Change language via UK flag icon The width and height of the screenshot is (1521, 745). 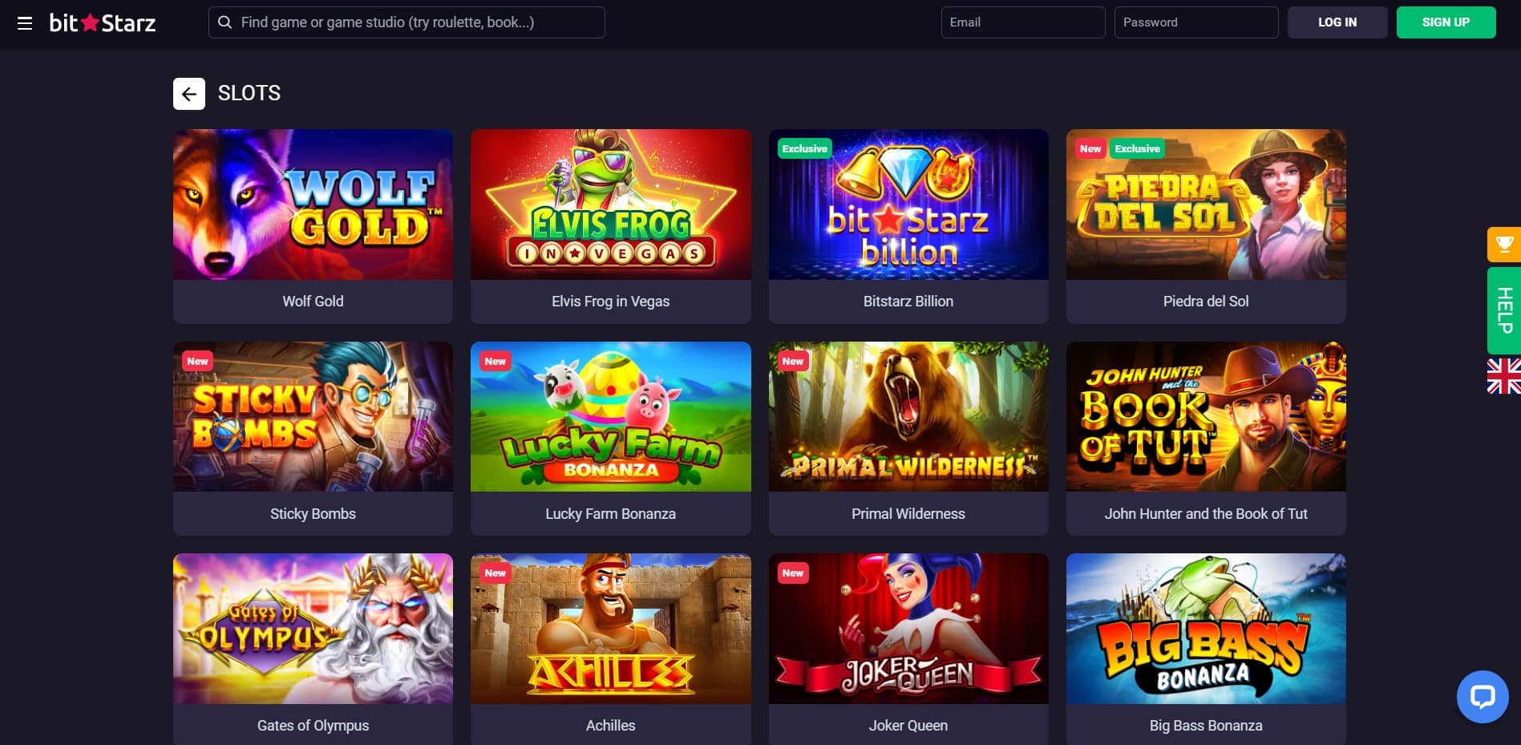coord(1504,376)
